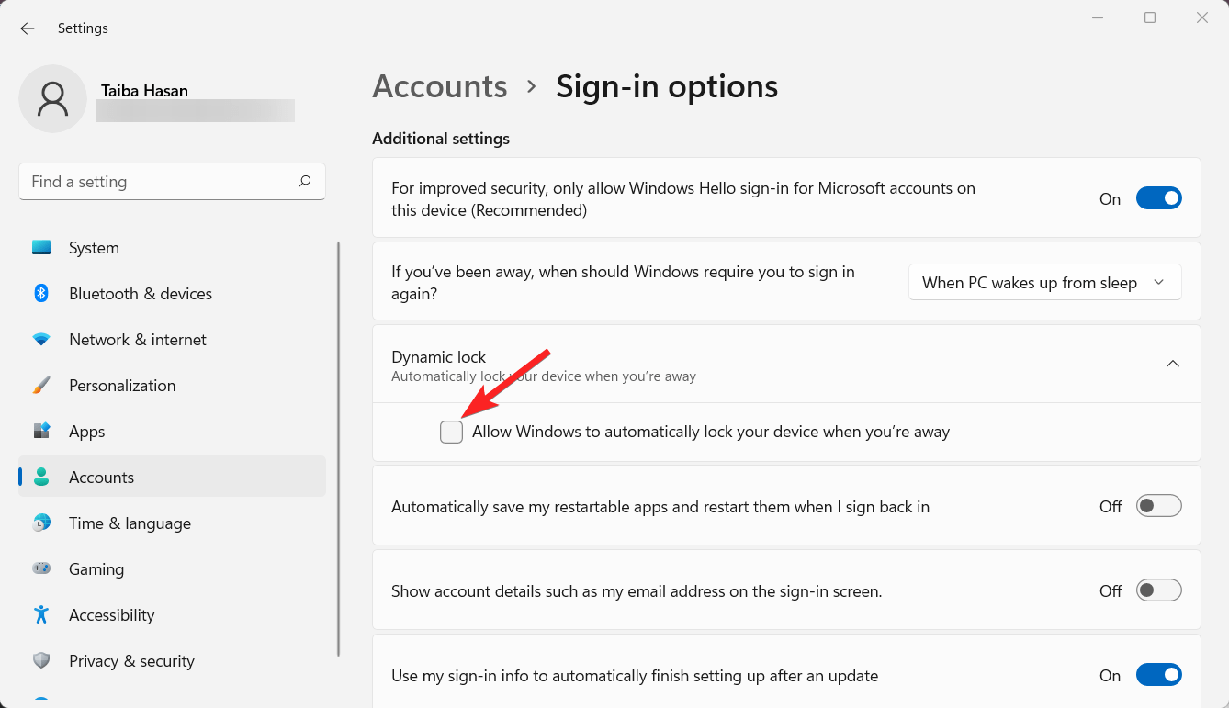Go to Accounts in the breadcrumb
This screenshot has width=1229, height=708.
tap(440, 86)
